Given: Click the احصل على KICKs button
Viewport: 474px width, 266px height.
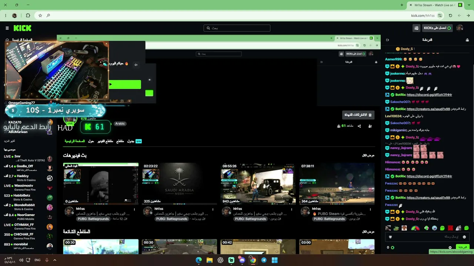Looking at the screenshot, I should (x=437, y=28).
